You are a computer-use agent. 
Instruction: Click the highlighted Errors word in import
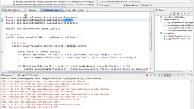(68, 20)
